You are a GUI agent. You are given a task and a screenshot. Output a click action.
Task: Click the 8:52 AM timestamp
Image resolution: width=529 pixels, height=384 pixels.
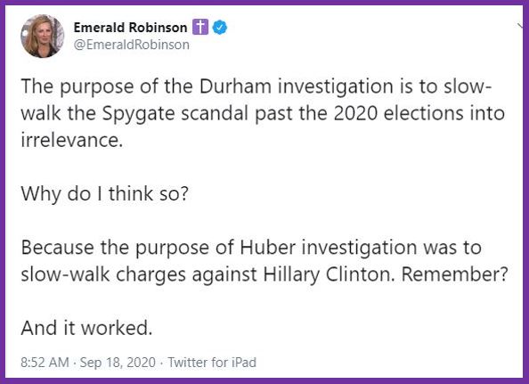click(45, 363)
